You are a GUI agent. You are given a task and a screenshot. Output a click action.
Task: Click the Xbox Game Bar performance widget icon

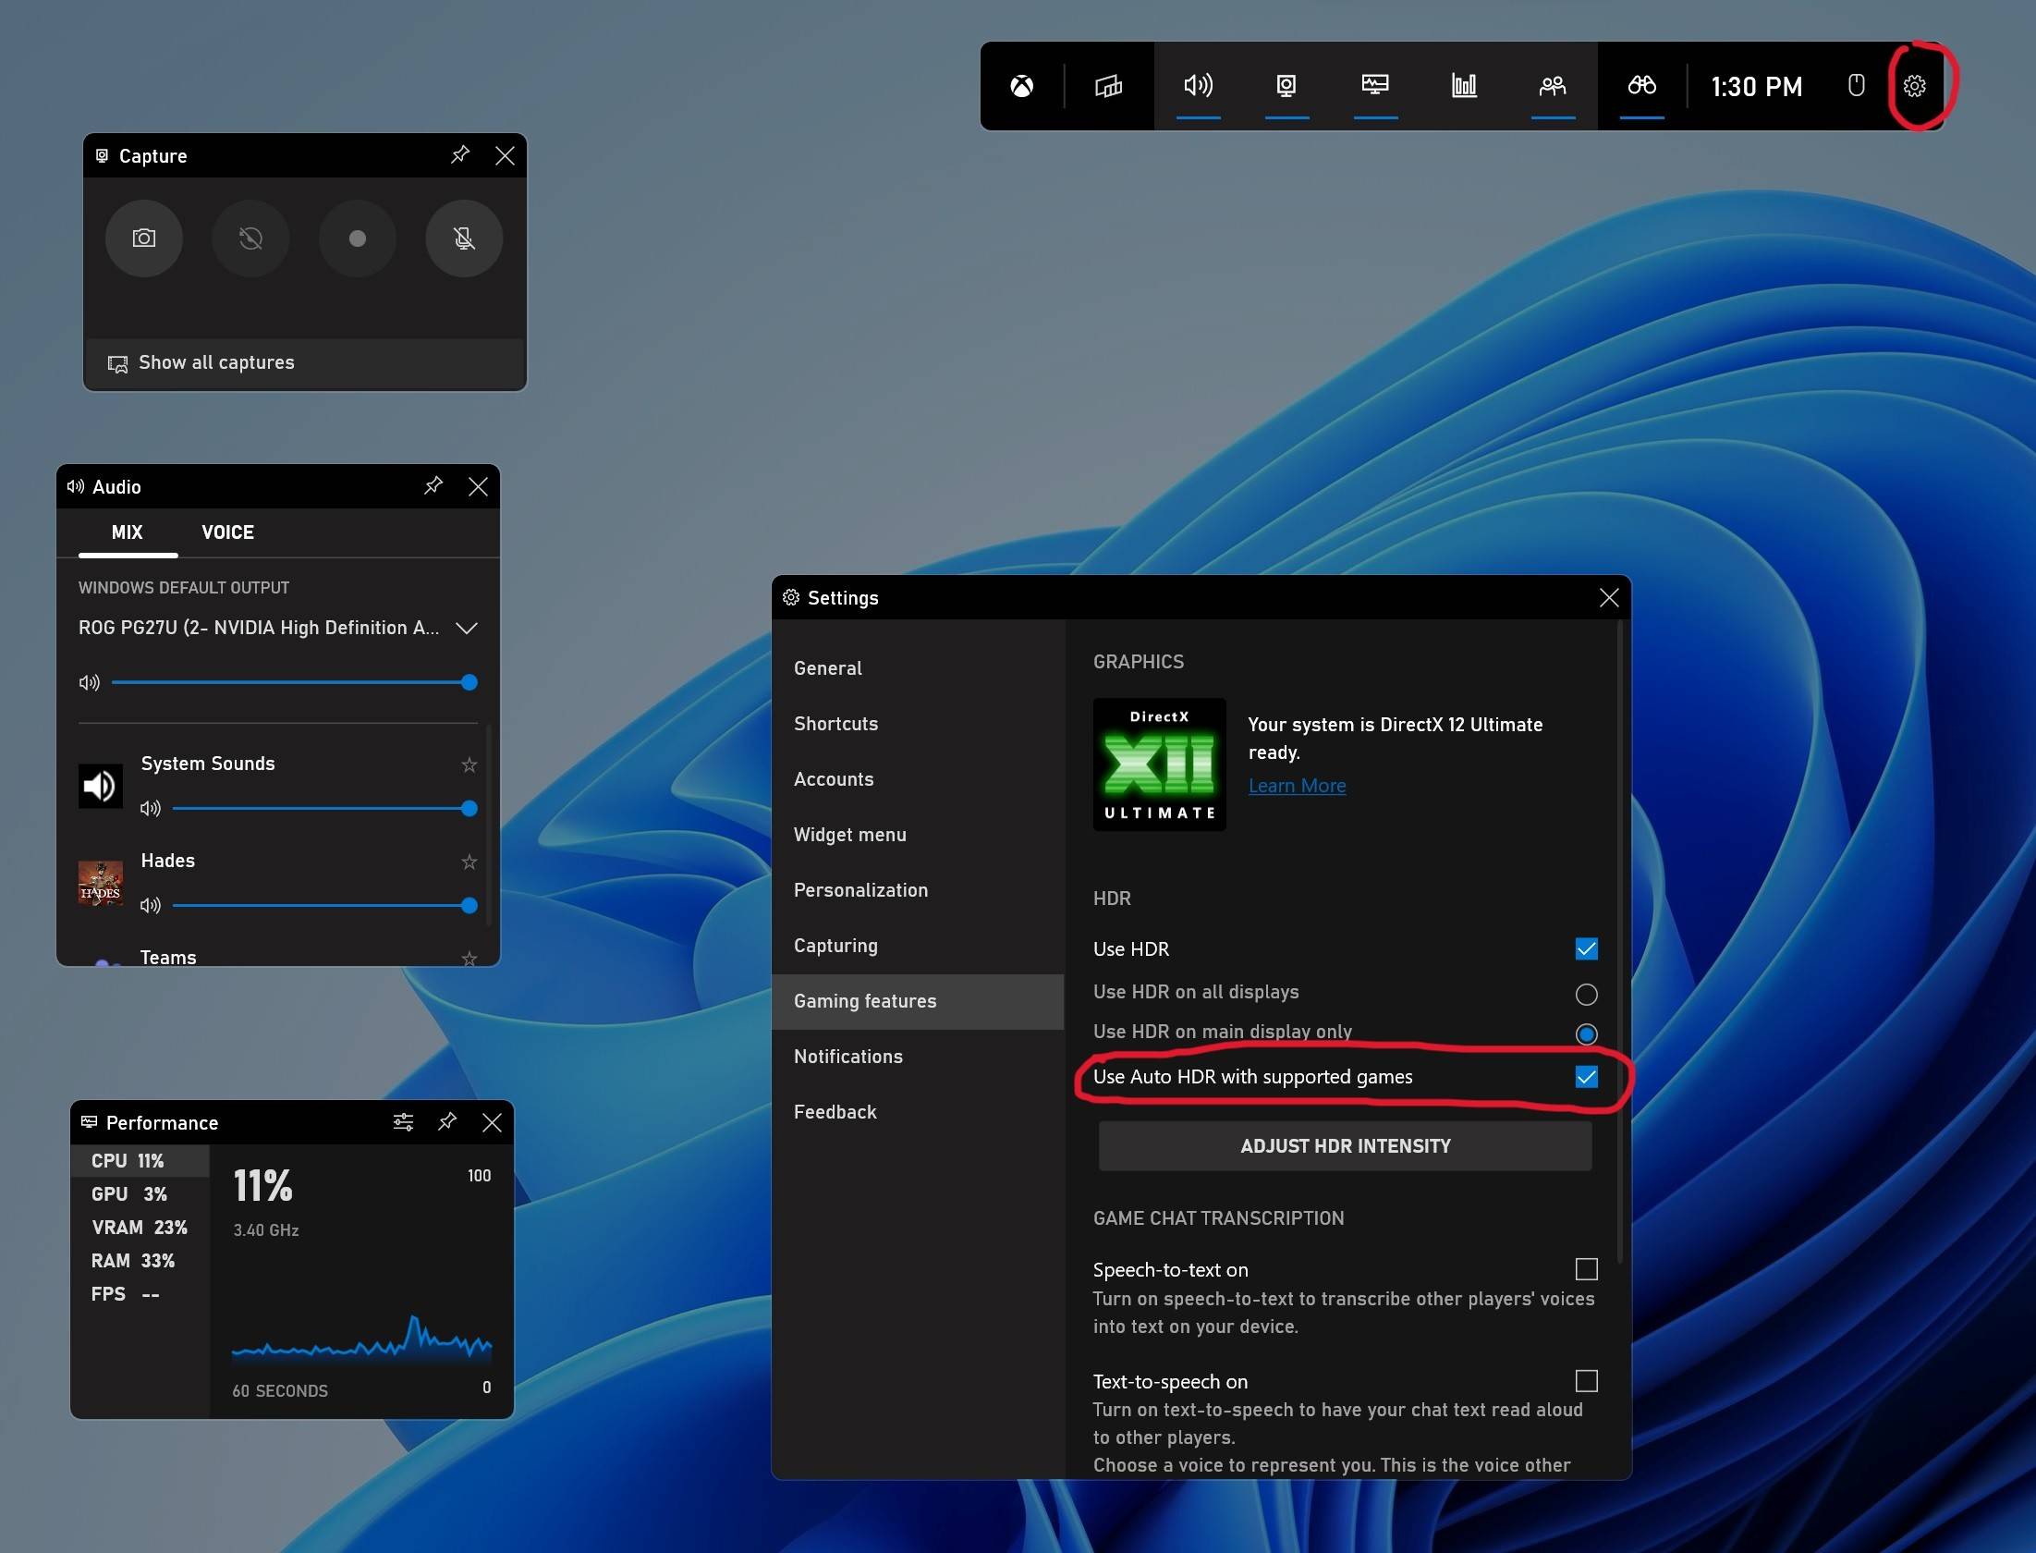pos(1462,85)
